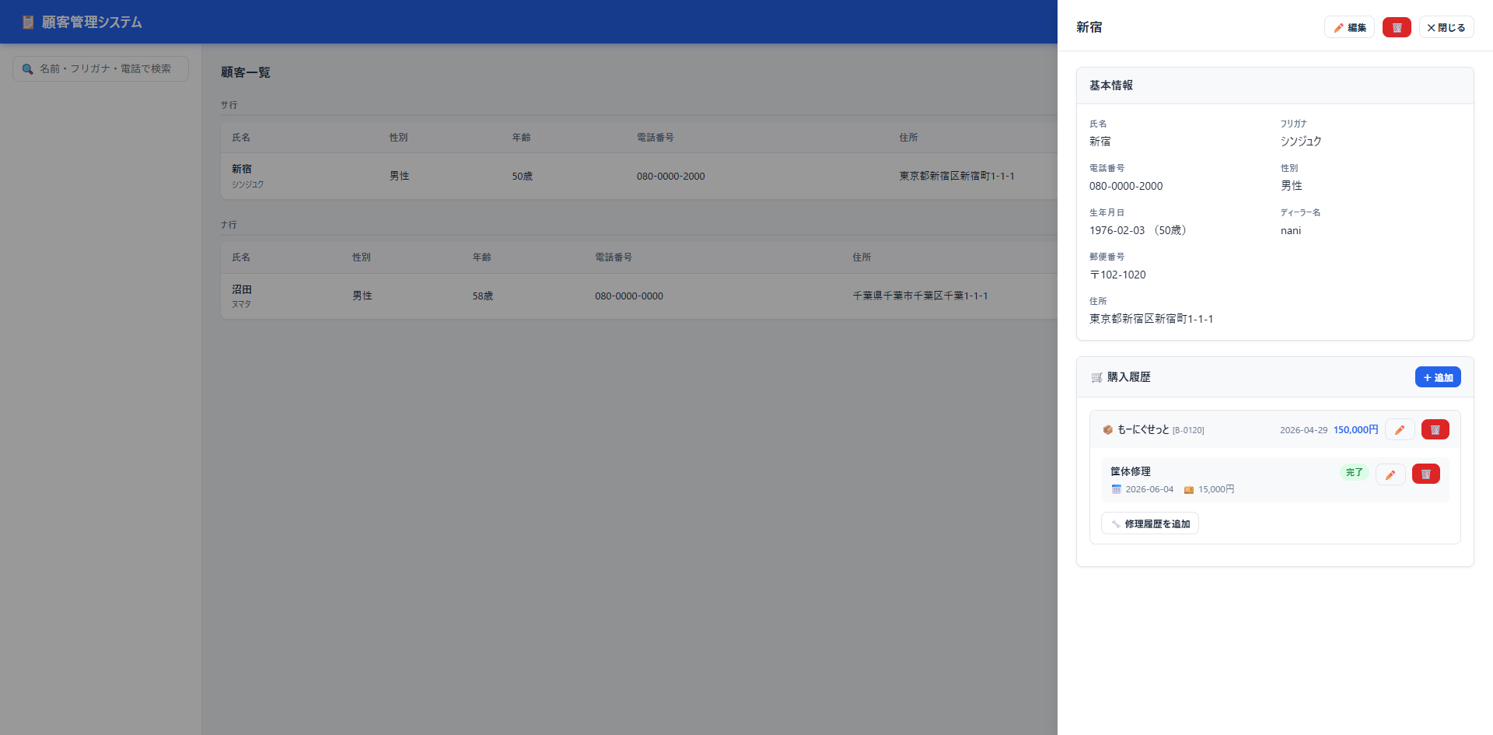1493x735 pixels.
Task: Click the dealer name value nani
Action: point(1291,230)
